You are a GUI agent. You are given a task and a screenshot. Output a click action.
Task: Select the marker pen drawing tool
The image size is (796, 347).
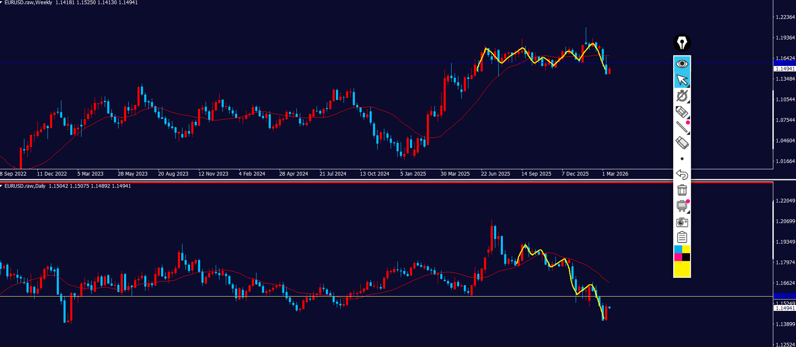[682, 112]
